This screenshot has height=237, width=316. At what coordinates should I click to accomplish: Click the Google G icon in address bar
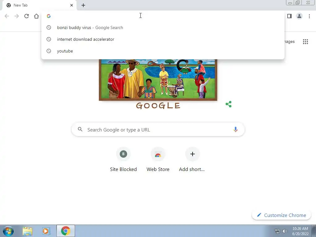point(48,16)
